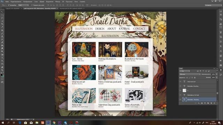Select the Move tool
Screen dimensions: 223x125
(2, 12)
